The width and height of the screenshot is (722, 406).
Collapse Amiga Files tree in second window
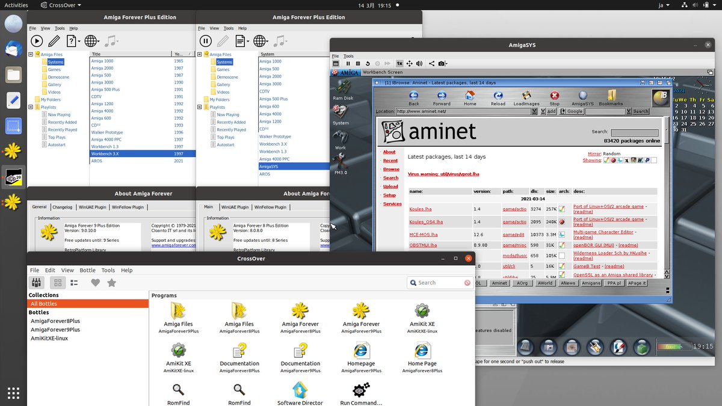[199, 54]
